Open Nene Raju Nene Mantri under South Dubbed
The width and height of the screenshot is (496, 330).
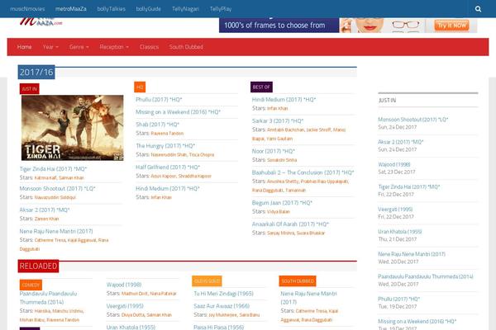[308, 298]
